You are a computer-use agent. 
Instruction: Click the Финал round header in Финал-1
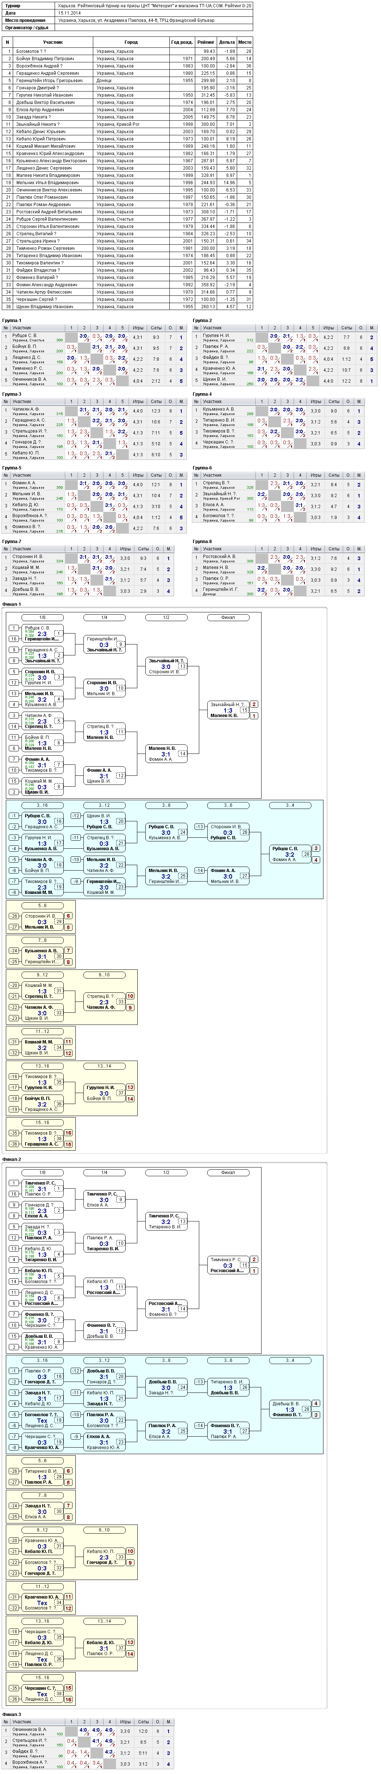(228, 617)
